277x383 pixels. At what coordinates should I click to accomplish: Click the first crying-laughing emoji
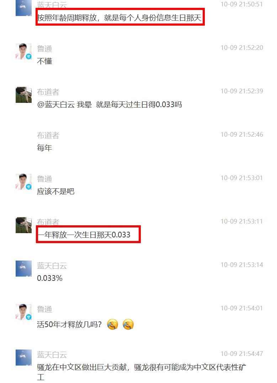click(x=112, y=324)
